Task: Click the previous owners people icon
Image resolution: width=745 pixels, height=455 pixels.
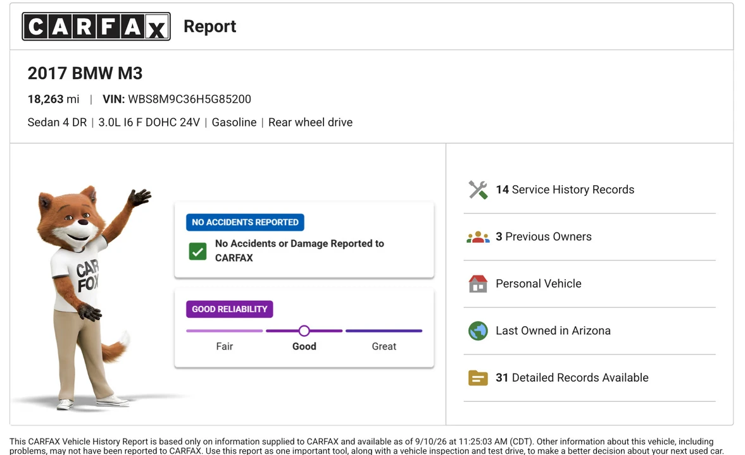Action: pos(478,237)
